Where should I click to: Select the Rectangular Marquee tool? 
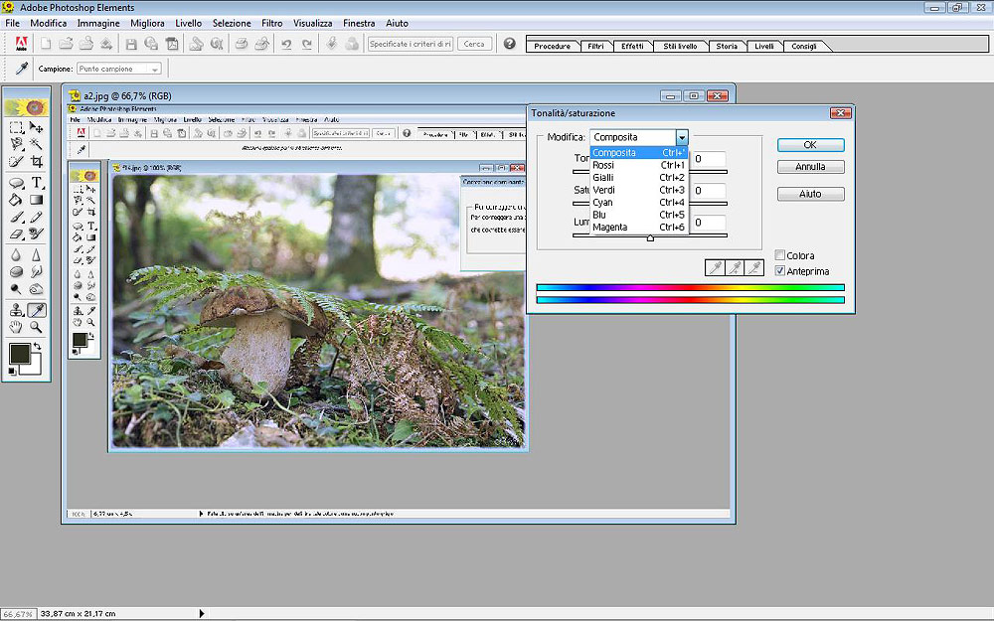tap(17, 127)
